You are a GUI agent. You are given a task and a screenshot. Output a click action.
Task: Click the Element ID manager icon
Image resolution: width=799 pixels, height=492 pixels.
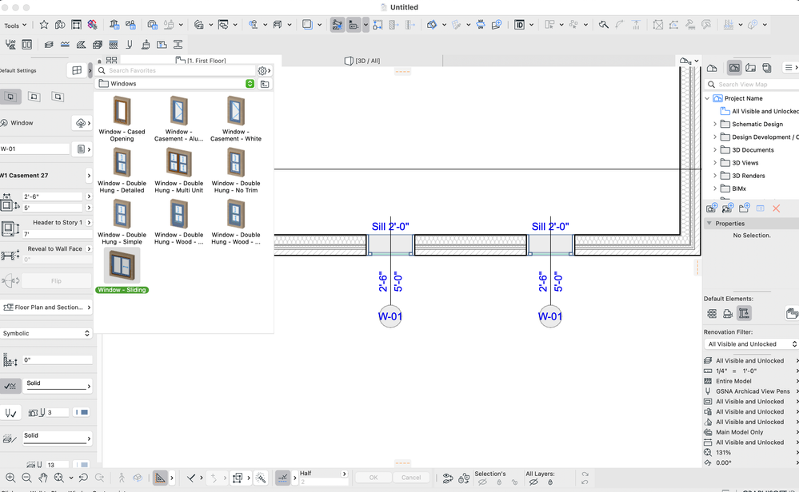[x=519, y=25]
